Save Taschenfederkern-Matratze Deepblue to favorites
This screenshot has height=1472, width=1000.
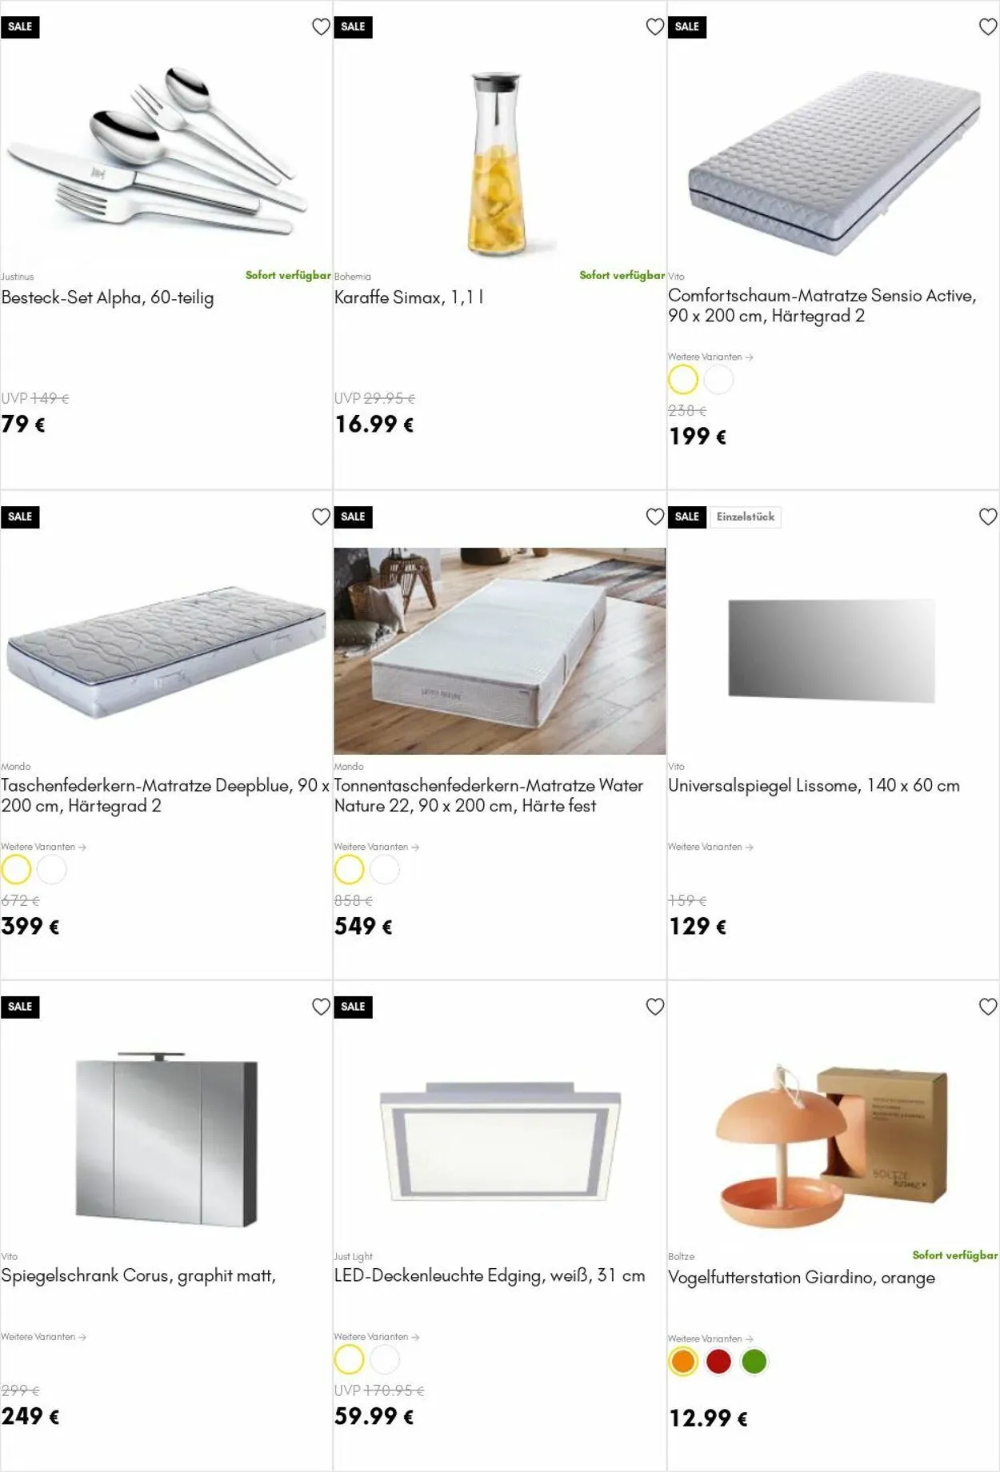pos(321,517)
